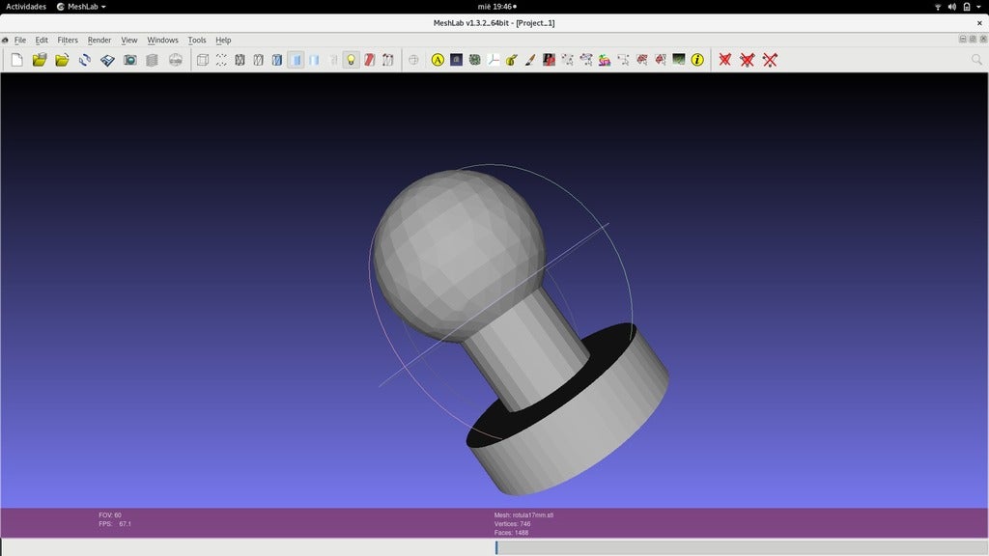The image size is (989, 556).
Task: Enable Wireframe render mode
Action: (240, 60)
